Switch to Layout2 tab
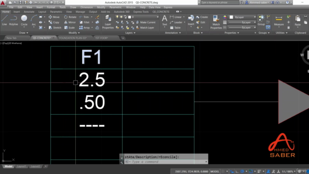309x174 pixels. [x=35, y=166]
